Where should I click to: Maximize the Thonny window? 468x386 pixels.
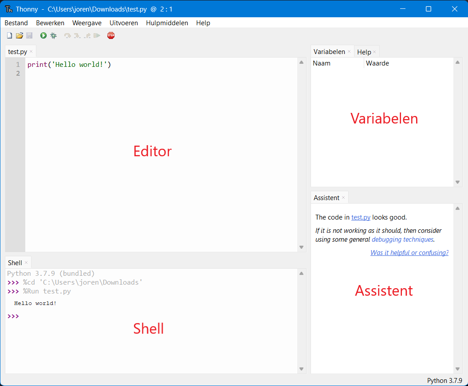[x=429, y=9]
